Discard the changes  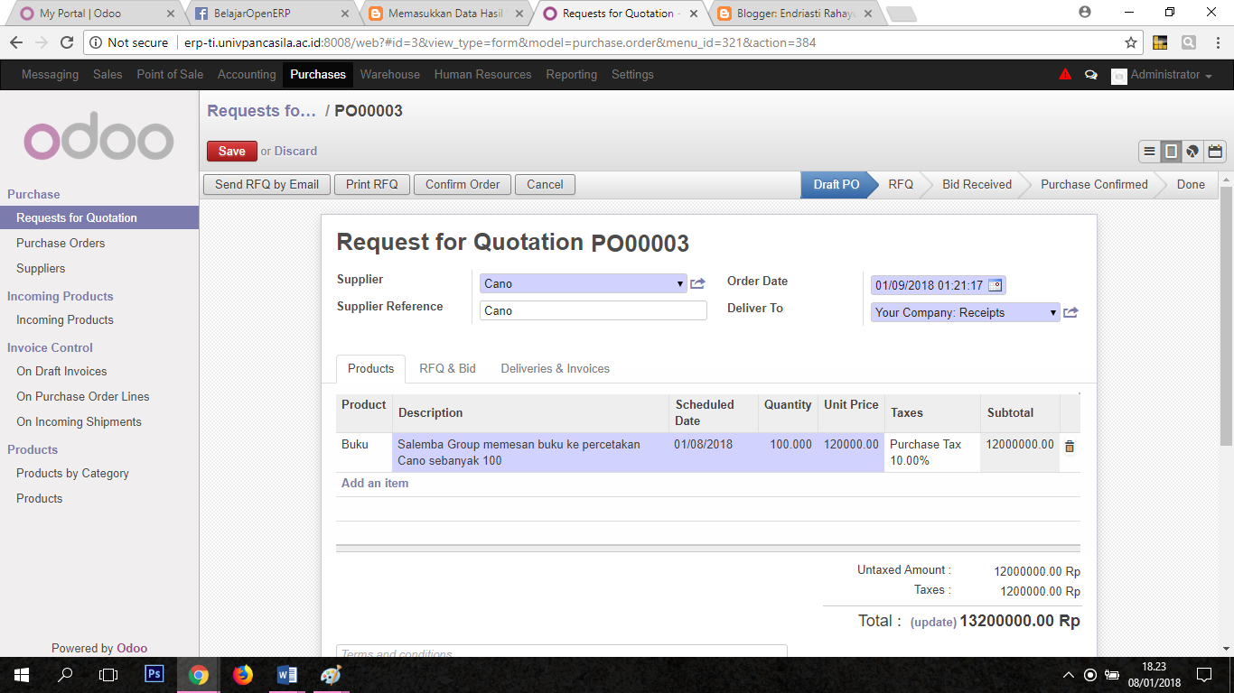[295, 152]
